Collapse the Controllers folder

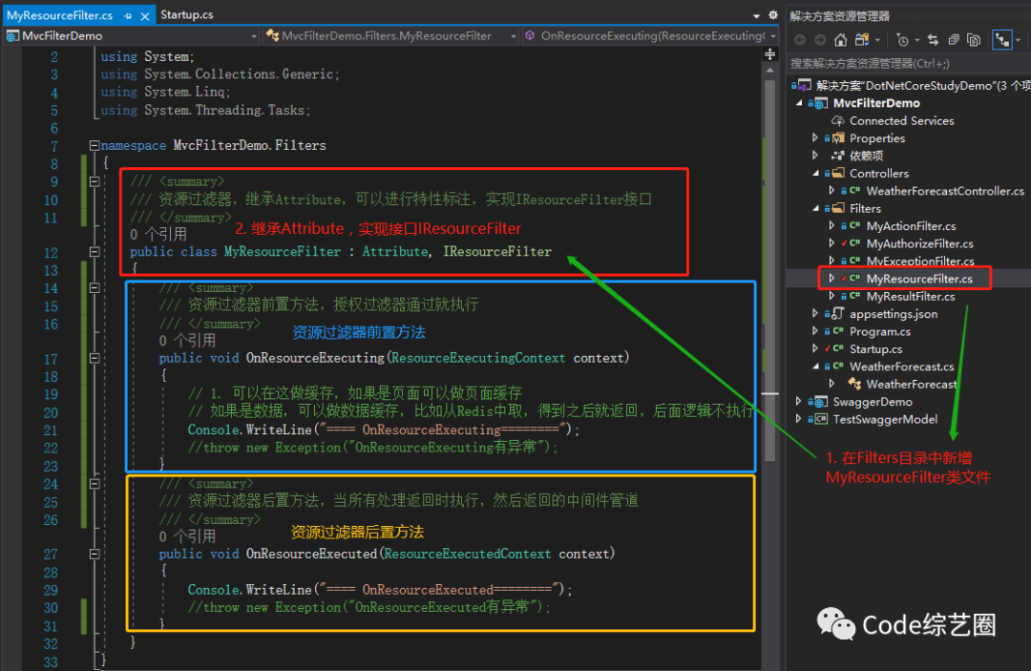(815, 174)
